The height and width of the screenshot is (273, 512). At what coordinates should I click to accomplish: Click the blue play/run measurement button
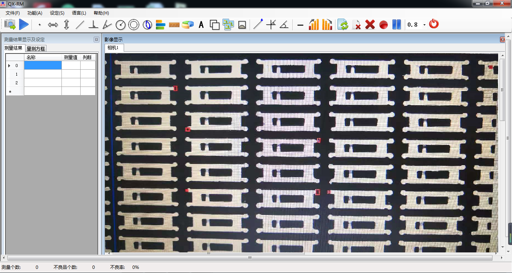24,25
